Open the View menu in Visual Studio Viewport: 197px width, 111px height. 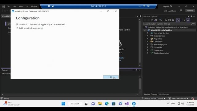tap(21, 6)
